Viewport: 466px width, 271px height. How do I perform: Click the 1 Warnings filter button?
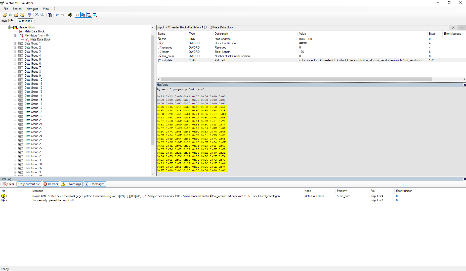click(71, 184)
